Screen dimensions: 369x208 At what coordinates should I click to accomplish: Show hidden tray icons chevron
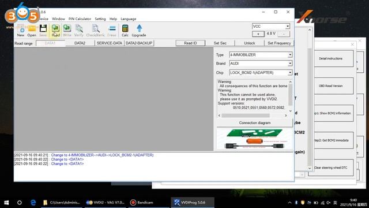point(289,203)
